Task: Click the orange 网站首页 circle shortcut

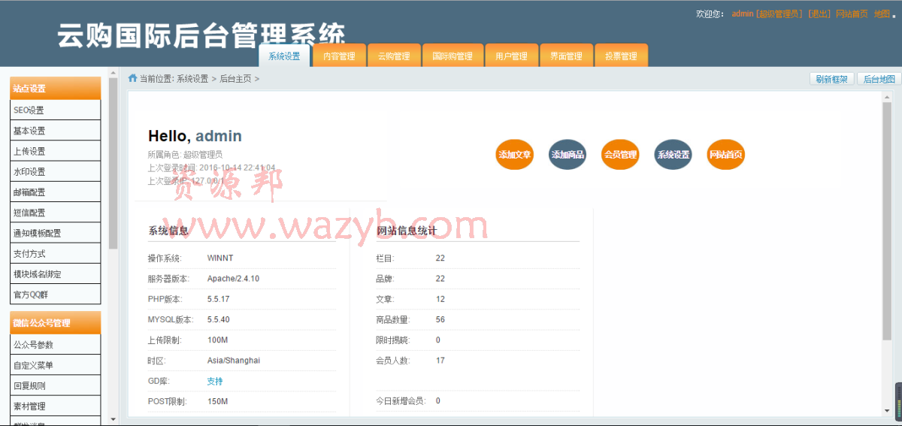Action: [x=726, y=155]
